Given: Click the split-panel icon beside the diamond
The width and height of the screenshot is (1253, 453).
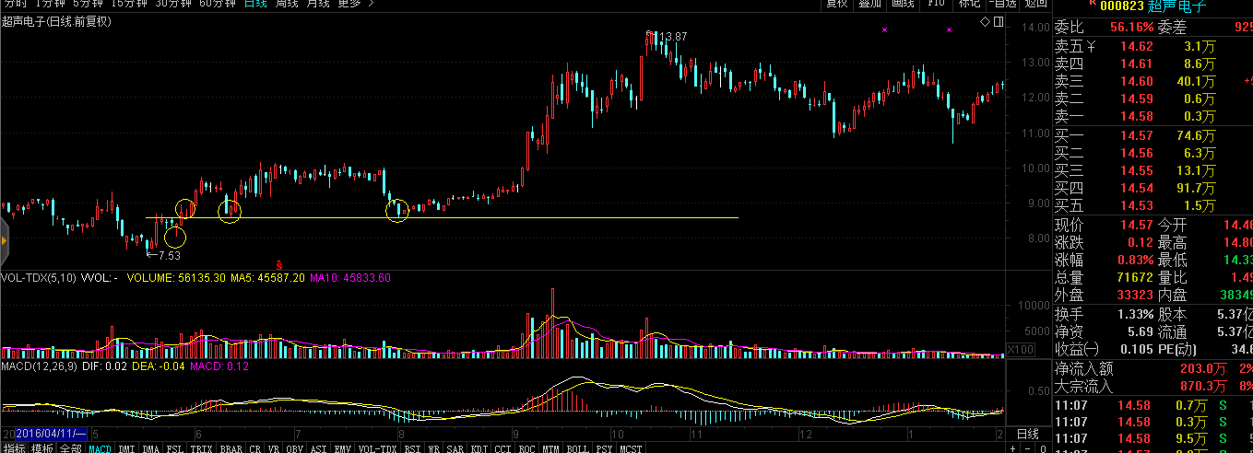Looking at the screenshot, I should tap(998, 21).
